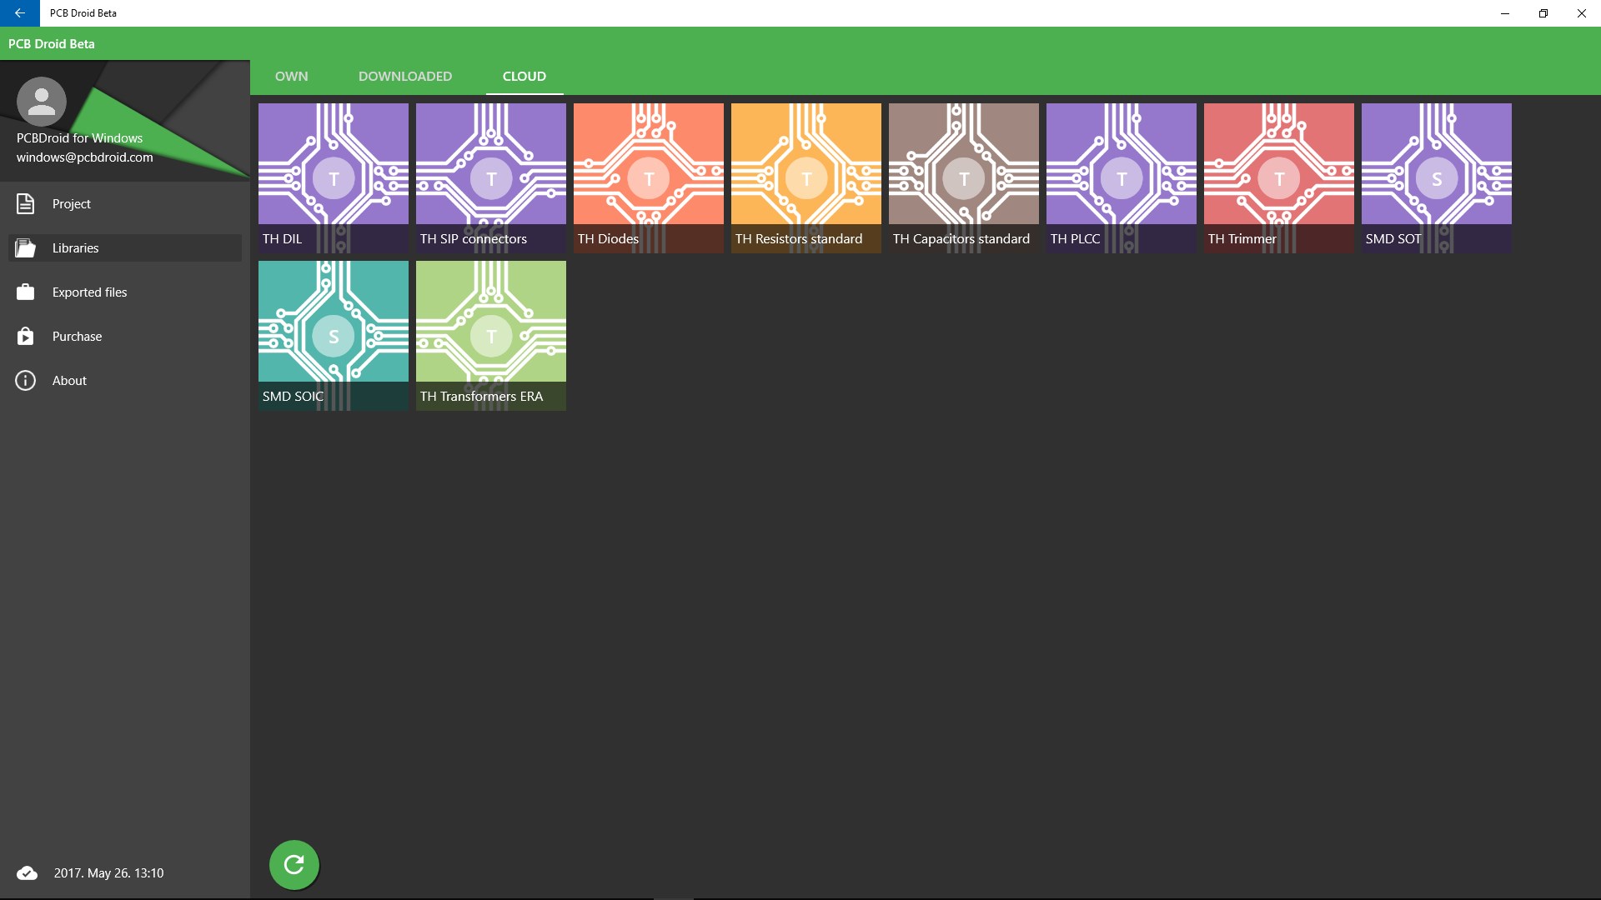1601x900 pixels.
Task: Select the CLOUD tab
Action: pos(524,76)
